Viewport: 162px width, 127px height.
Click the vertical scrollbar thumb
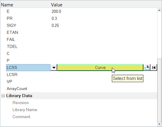[x=159, y=90]
